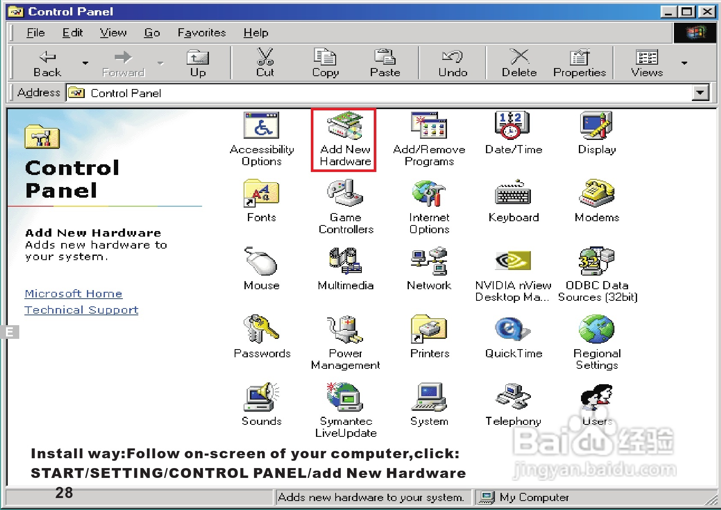
Task: Select the Game Controllers joystick icon
Action: click(345, 193)
